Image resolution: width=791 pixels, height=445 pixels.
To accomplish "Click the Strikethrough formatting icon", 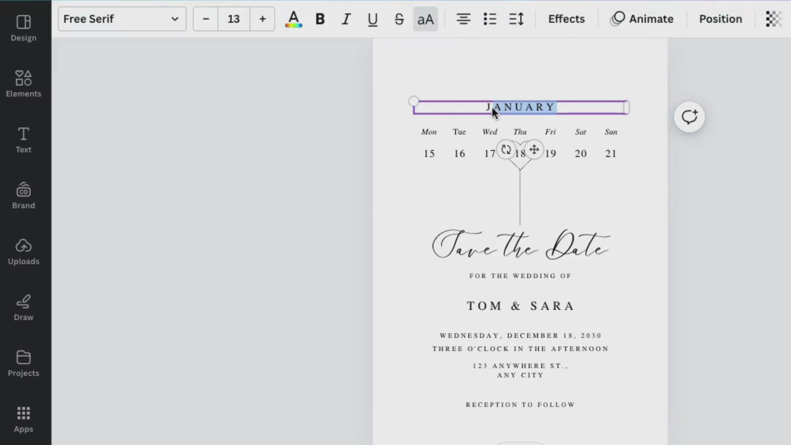I will coord(399,19).
